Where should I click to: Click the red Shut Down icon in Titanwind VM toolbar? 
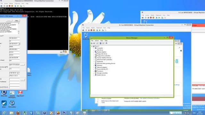[x=10, y=6]
